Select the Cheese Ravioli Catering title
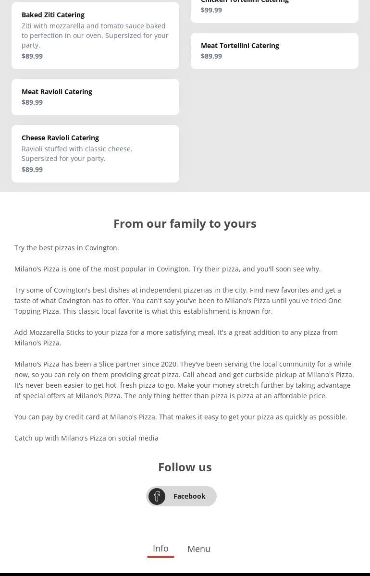The image size is (370, 576). point(60,138)
